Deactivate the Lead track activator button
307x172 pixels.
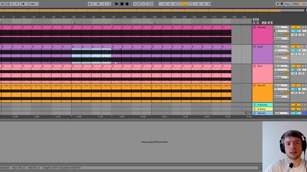[x=296, y=47]
